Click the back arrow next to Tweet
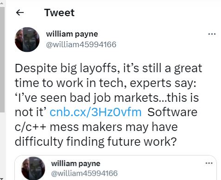Image resolution: width=221 pixels, height=180 pixels. (x=20, y=12)
